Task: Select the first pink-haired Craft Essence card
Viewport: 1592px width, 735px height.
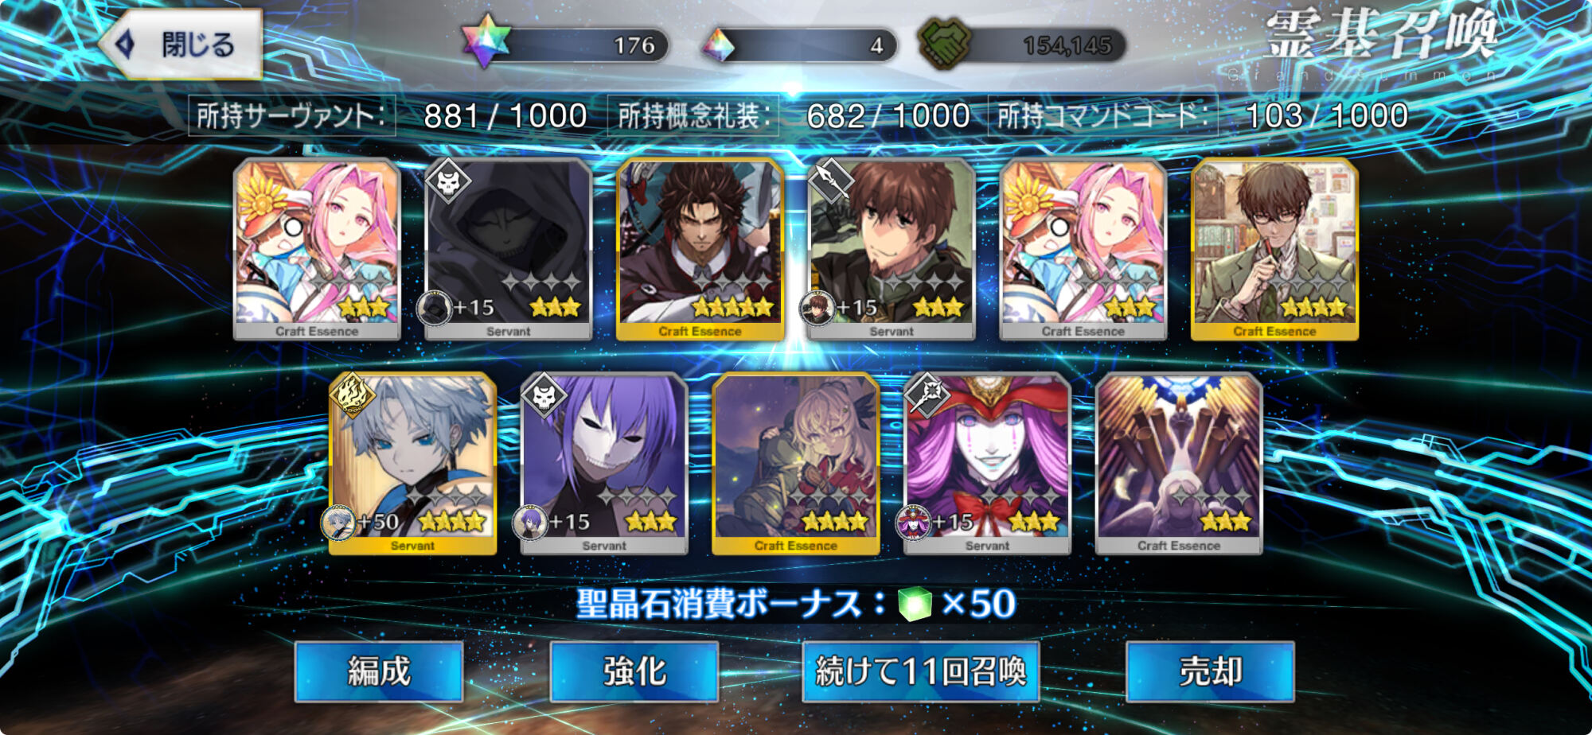Action: coord(317,249)
